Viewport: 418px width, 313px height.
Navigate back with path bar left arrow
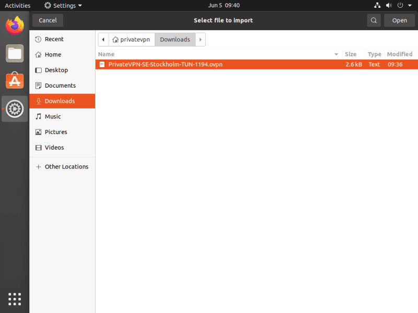103,40
